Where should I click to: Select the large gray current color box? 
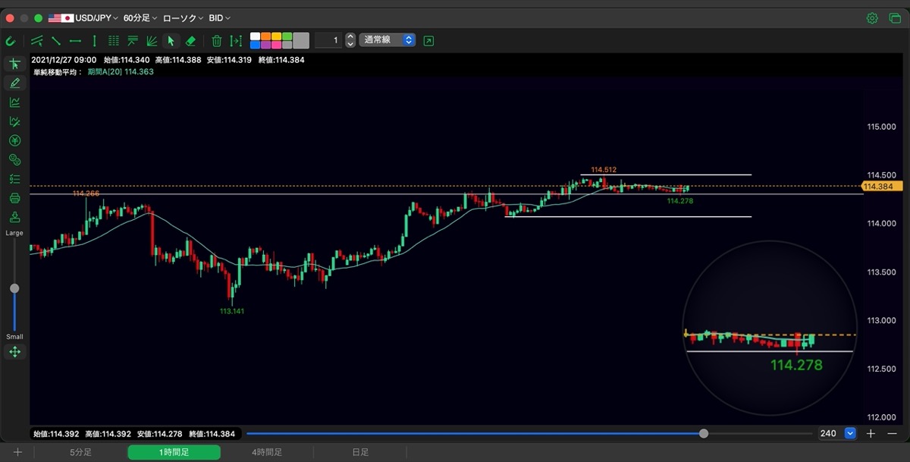[301, 40]
